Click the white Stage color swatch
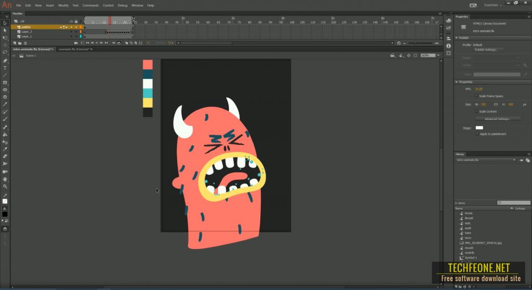Image resolution: width=532 pixels, height=290 pixels. tap(479, 128)
